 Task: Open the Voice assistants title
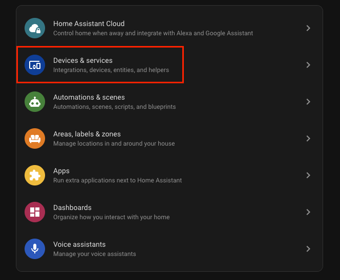pyautogui.click(x=79, y=244)
